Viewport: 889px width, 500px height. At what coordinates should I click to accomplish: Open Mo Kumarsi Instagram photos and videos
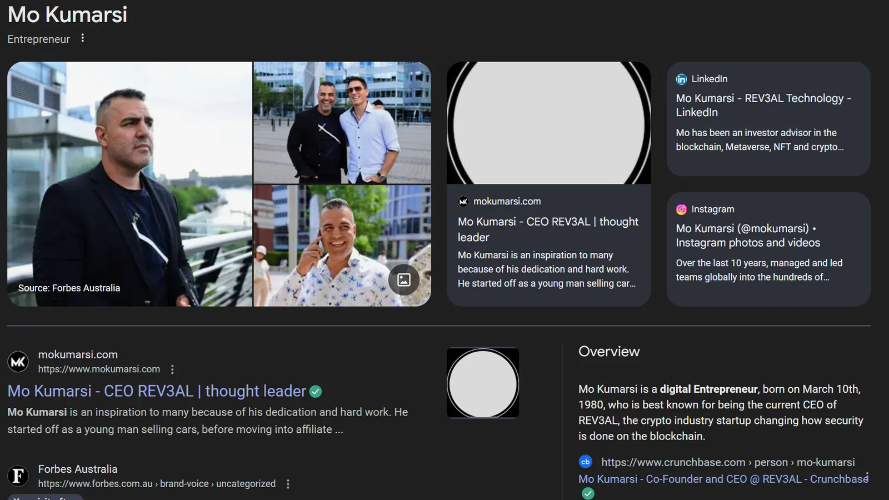(748, 236)
